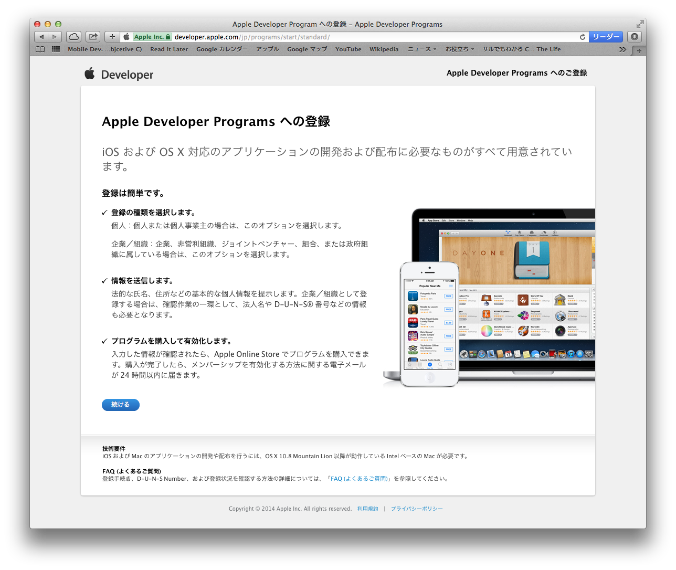
Task: Click the yellow minimize window button
Action: [x=48, y=24]
